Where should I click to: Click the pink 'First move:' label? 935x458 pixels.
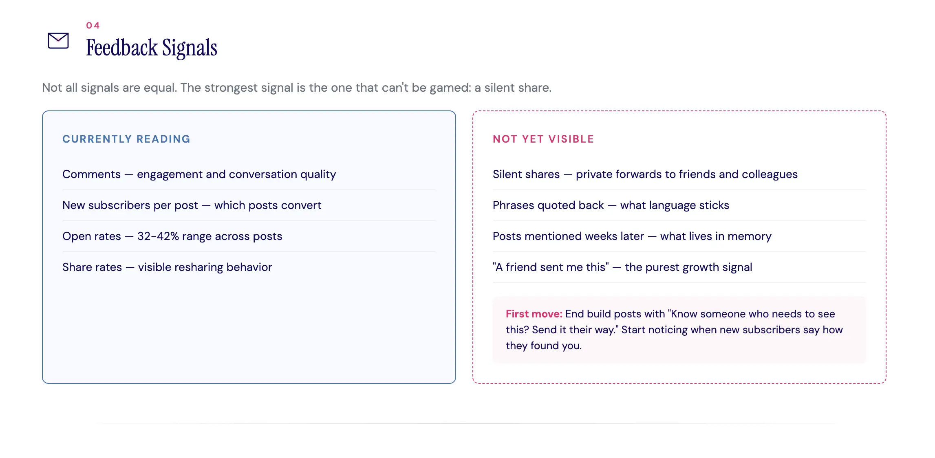(534, 314)
